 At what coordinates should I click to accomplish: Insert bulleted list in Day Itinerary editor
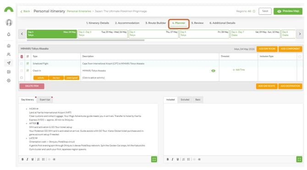[x=44, y=159]
